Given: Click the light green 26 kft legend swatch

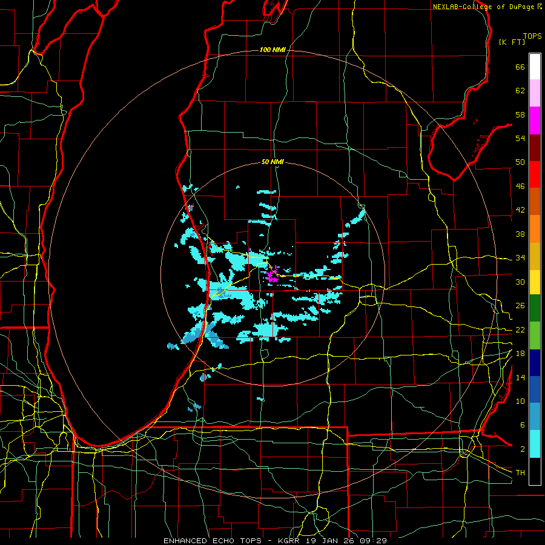Looking at the screenshot, I should (535, 335).
